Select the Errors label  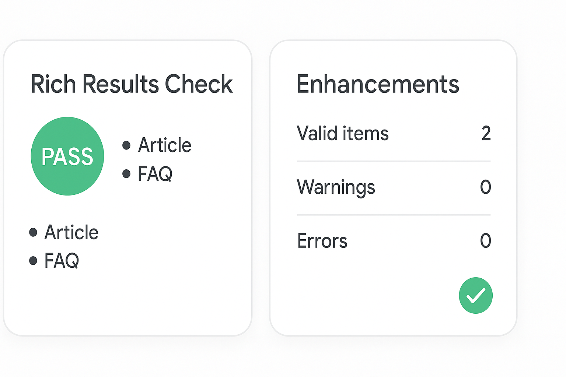point(322,241)
